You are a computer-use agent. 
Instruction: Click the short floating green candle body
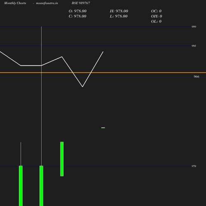click(x=62, y=159)
